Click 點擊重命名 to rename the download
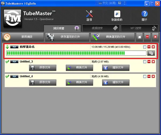This screenshot has height=135, width=161. point(27,47)
